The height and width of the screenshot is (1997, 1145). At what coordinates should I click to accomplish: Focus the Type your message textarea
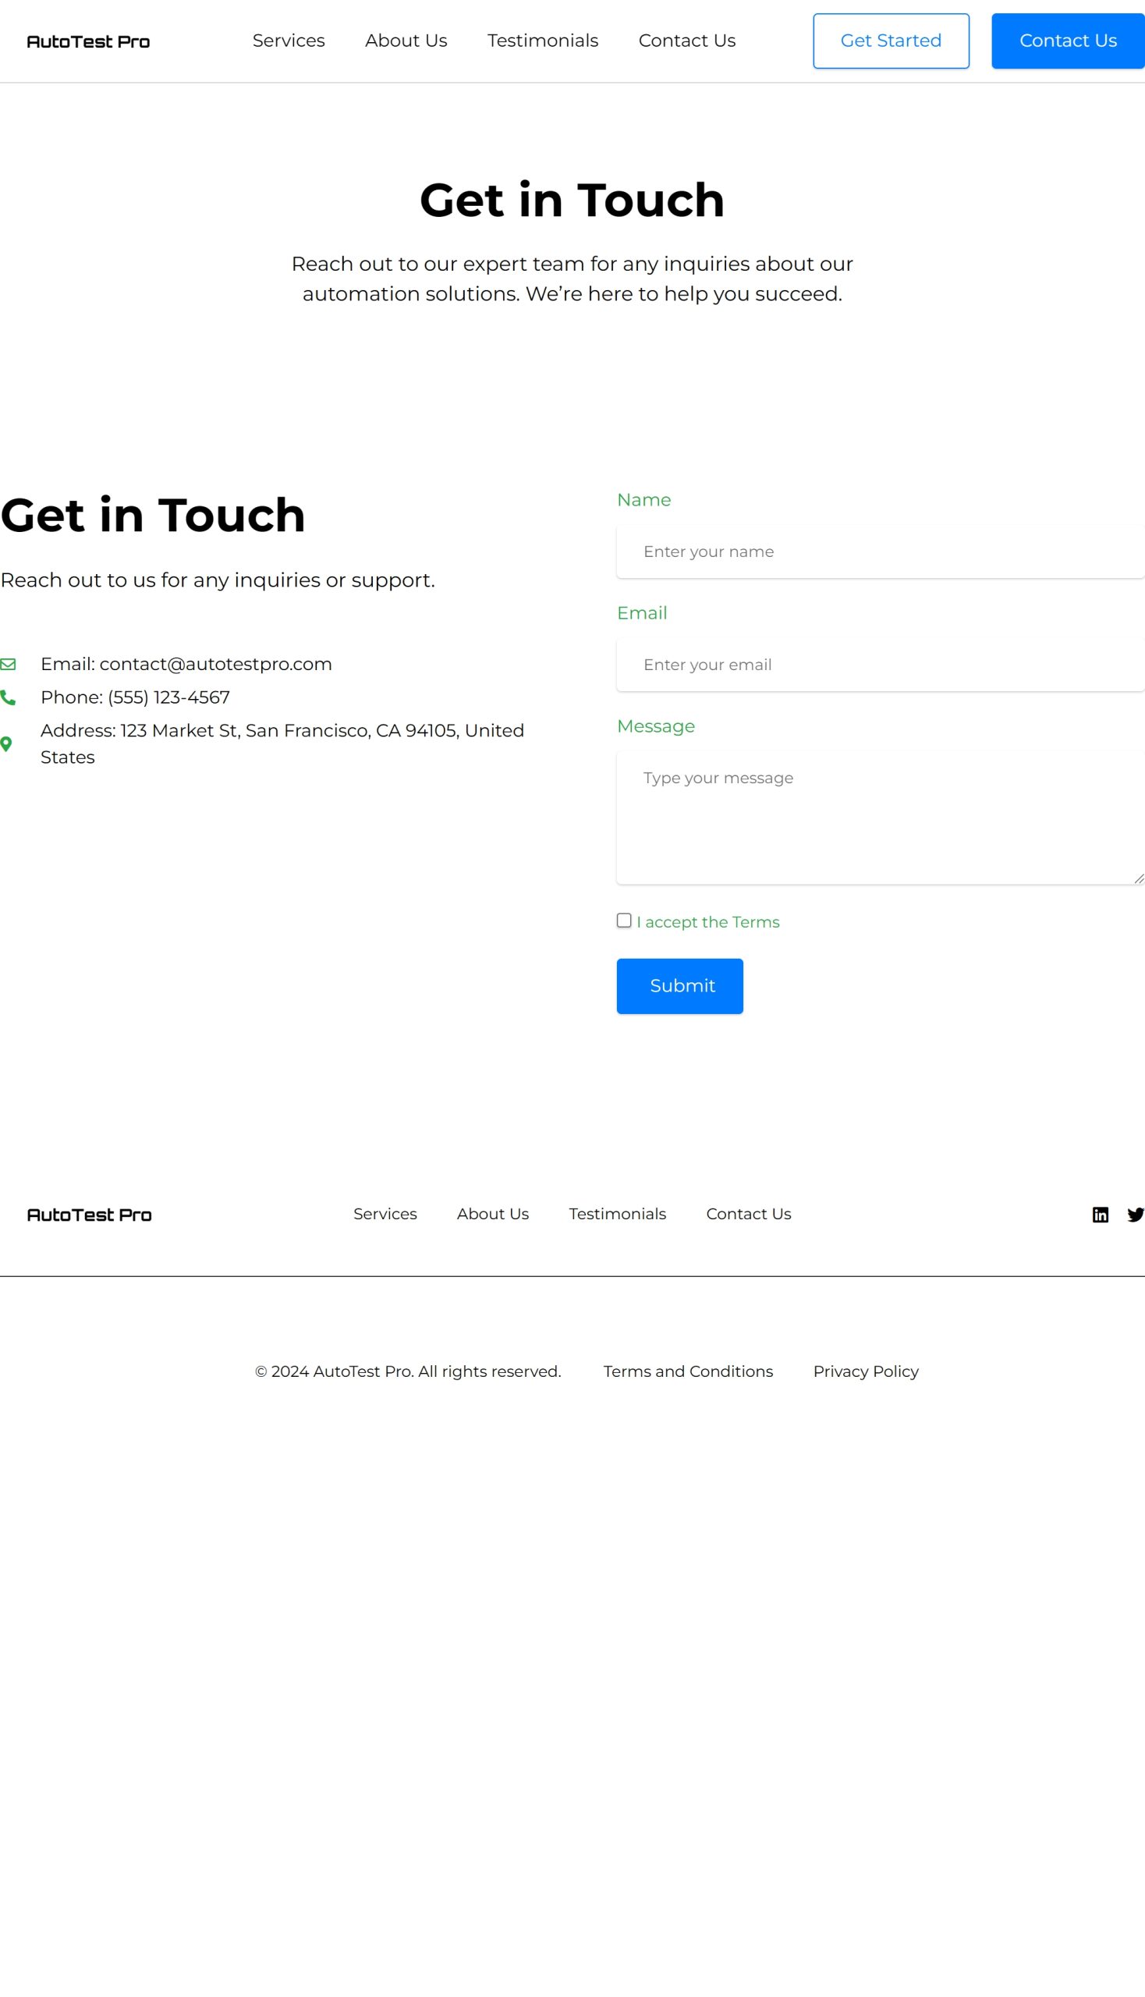[880, 818]
